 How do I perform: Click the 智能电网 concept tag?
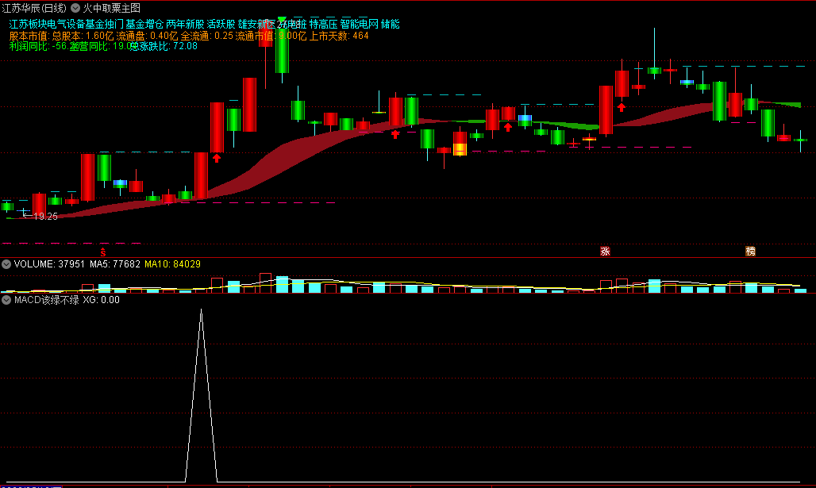359,24
